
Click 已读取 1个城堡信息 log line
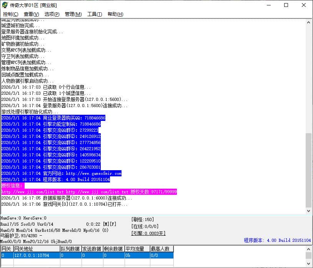[x=46, y=93]
